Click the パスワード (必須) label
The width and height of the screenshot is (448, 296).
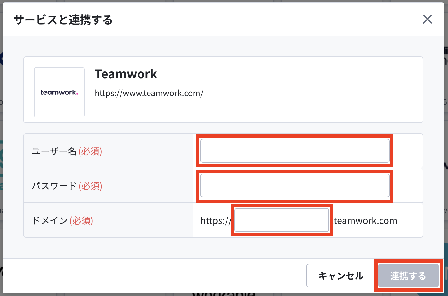67,186
